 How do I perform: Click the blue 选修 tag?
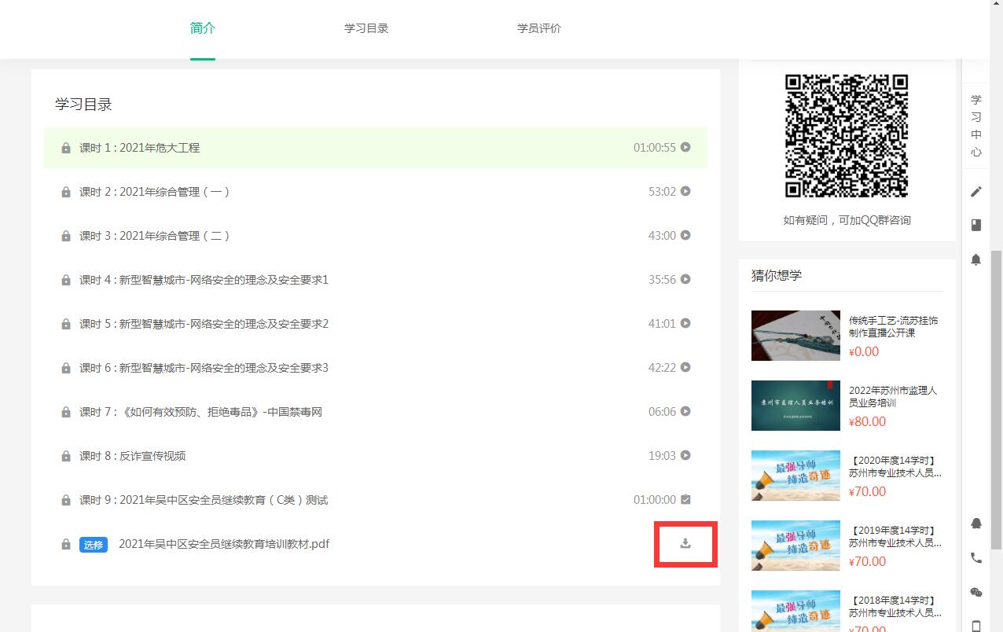click(x=94, y=544)
